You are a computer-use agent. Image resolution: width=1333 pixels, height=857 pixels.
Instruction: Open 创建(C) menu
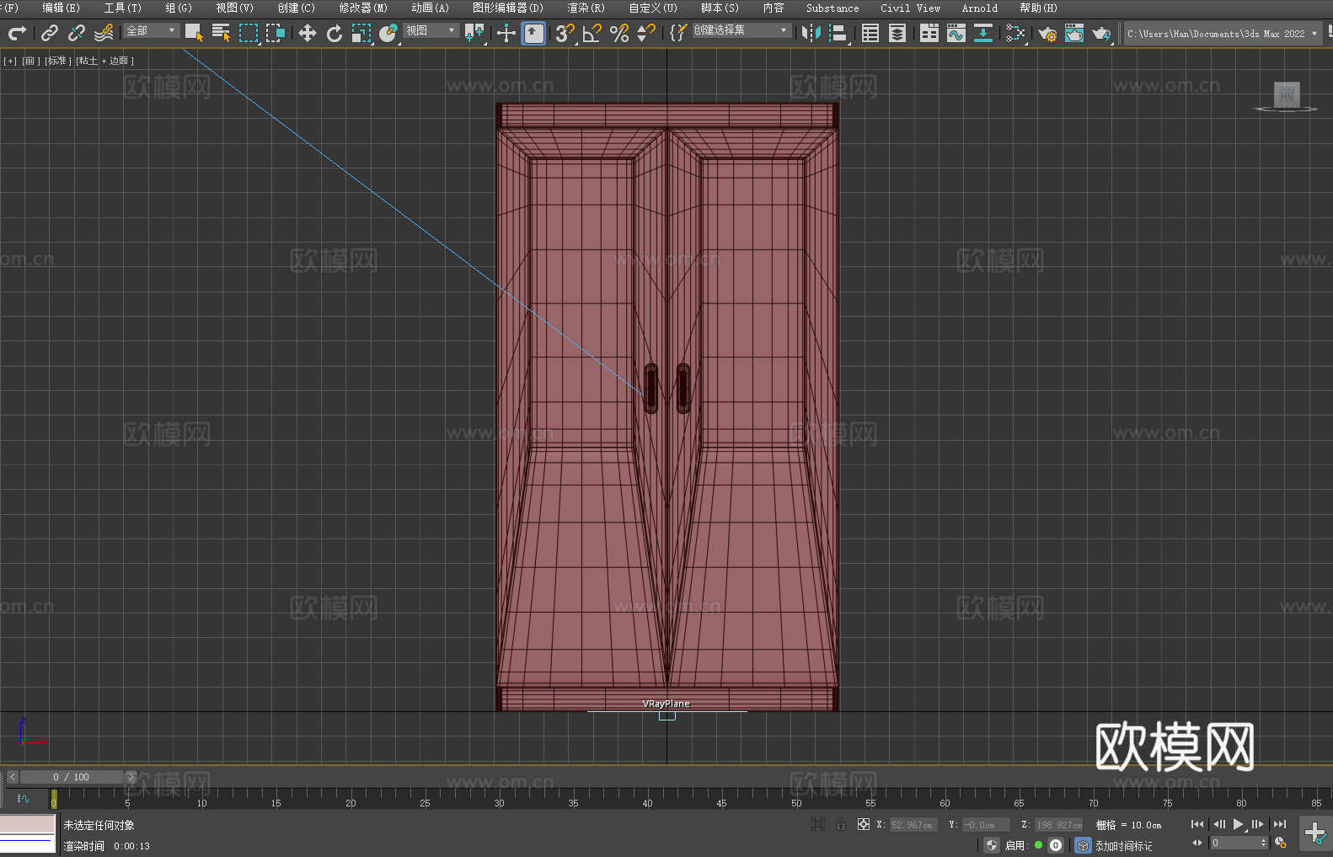tap(297, 8)
